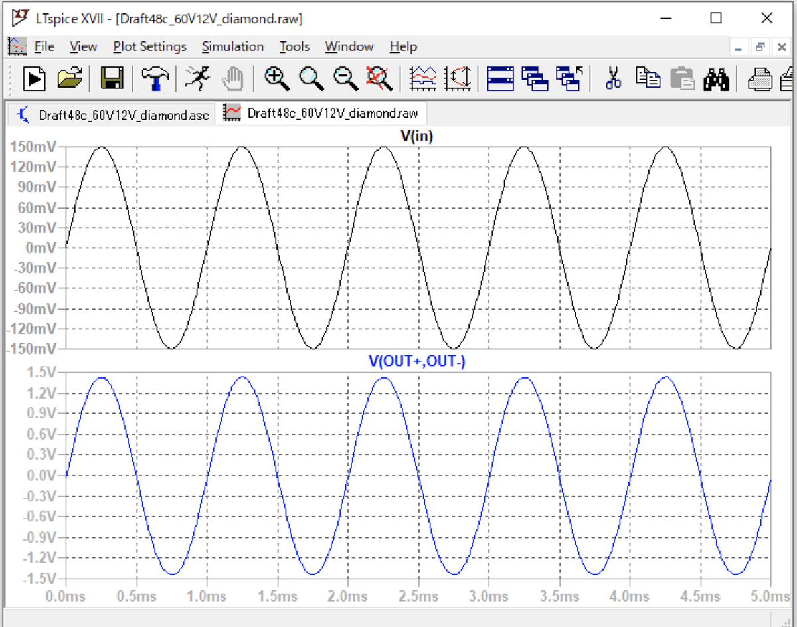Click the zoom in magnifier icon
797x627 pixels.
coord(276,79)
